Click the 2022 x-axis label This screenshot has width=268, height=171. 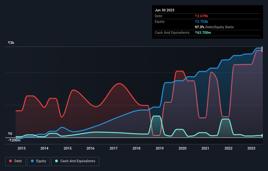[229, 148]
